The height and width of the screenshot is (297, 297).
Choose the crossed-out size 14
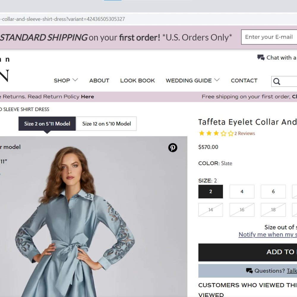click(211, 210)
